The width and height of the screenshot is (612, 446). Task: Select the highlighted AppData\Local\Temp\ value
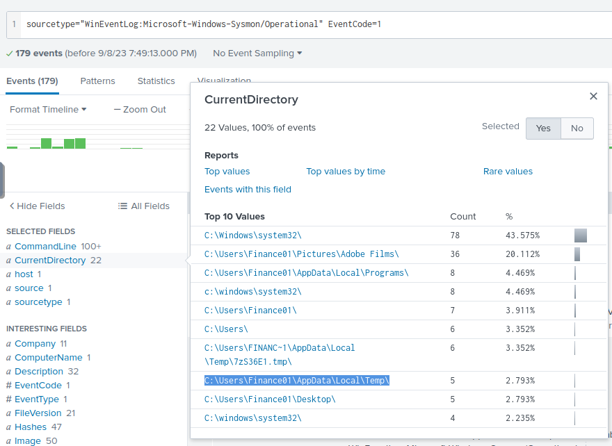[297, 380]
